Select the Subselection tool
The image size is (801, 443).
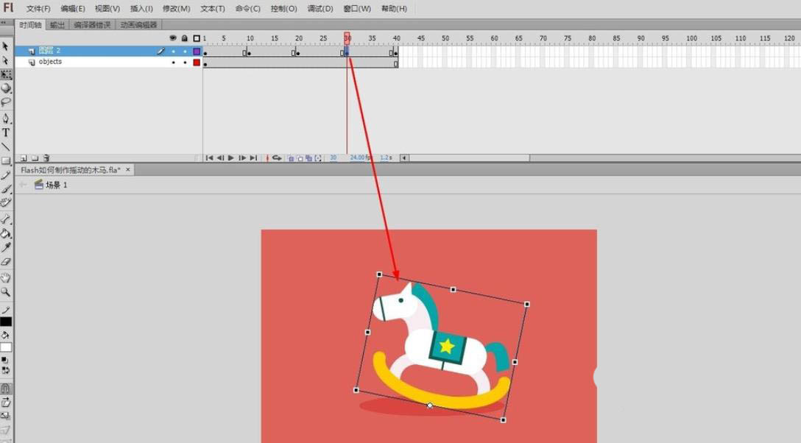click(6, 61)
